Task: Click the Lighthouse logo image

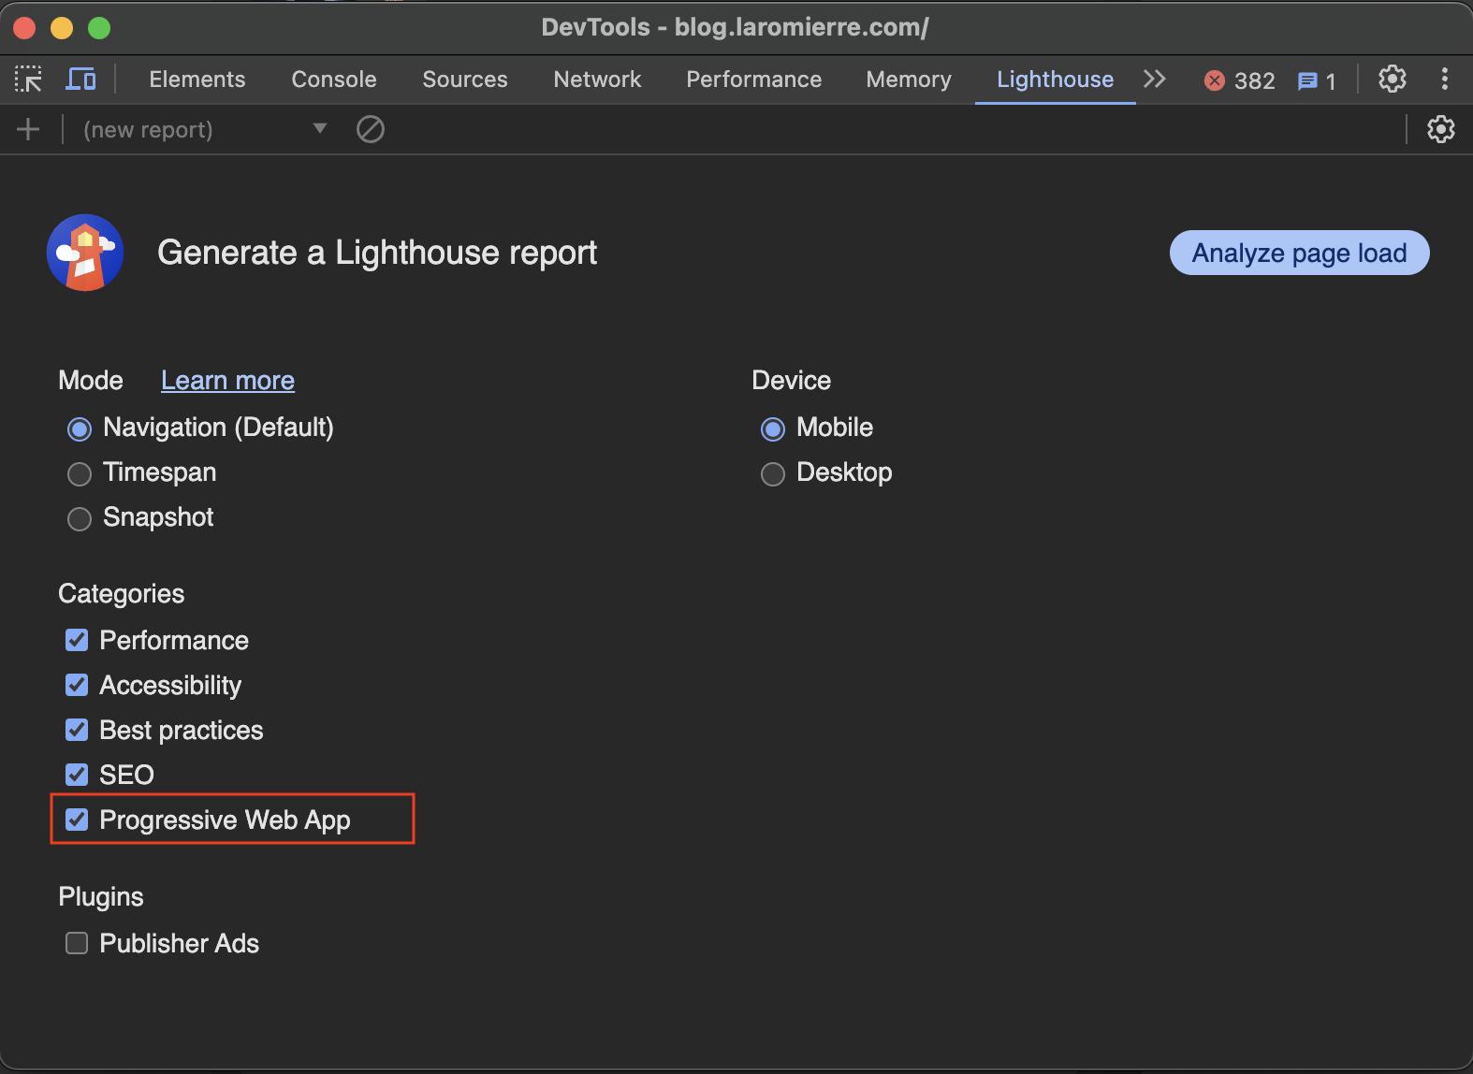Action: pyautogui.click(x=85, y=253)
